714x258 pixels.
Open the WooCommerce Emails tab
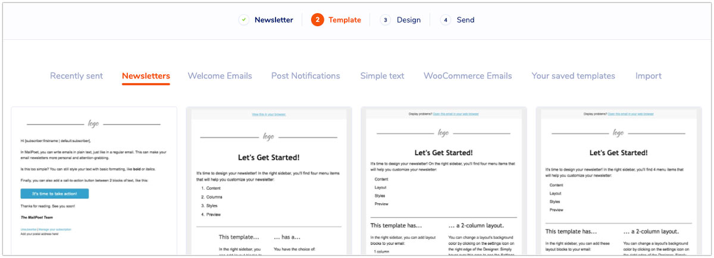click(468, 75)
